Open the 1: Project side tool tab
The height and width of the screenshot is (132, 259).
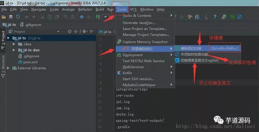[x=3, y=40]
